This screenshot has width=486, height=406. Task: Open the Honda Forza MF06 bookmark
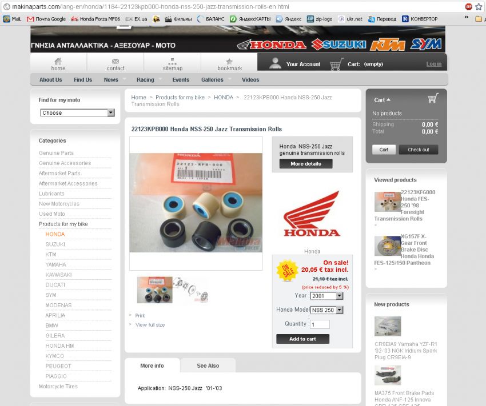(95, 19)
